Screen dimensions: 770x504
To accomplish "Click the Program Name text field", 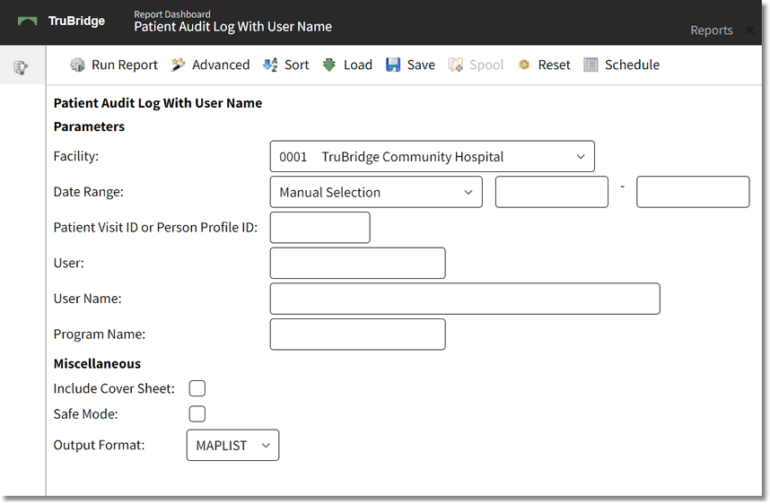I will tap(357, 335).
